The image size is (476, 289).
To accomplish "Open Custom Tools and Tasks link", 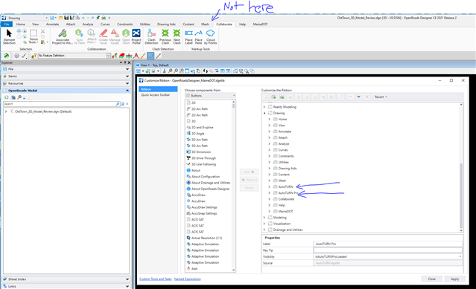I will (x=156, y=279).
